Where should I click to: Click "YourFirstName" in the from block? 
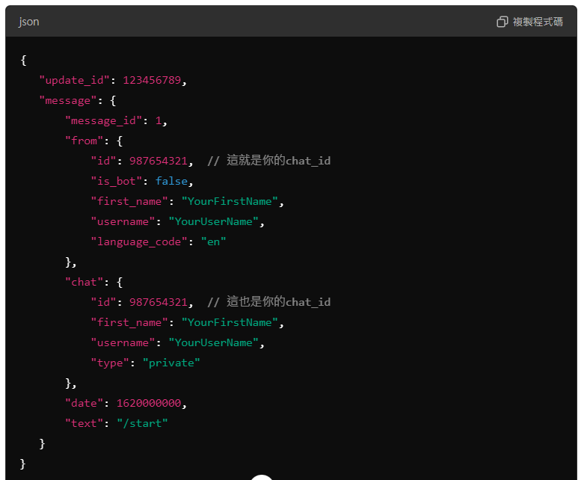click(x=230, y=201)
